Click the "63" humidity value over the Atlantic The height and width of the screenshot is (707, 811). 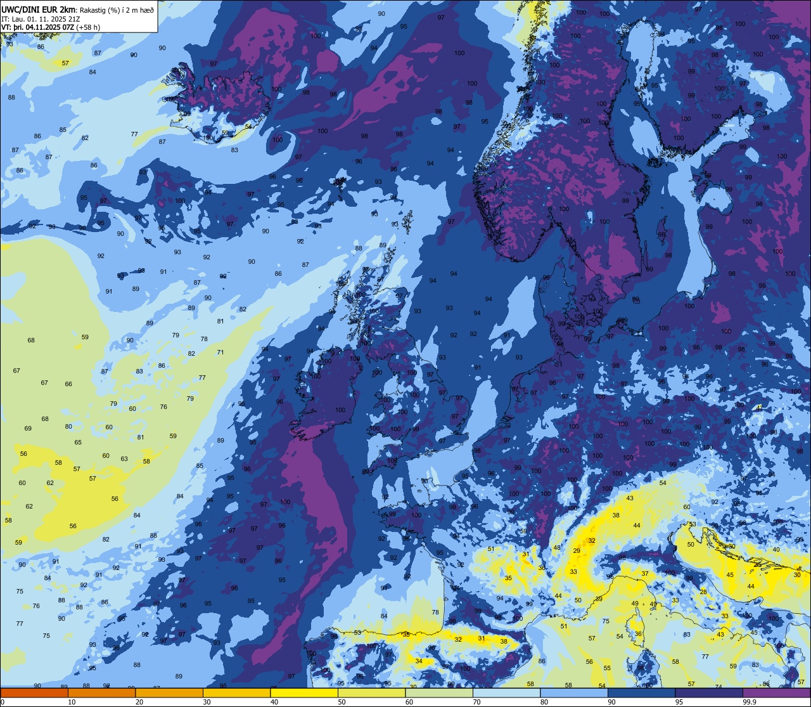[x=124, y=459]
